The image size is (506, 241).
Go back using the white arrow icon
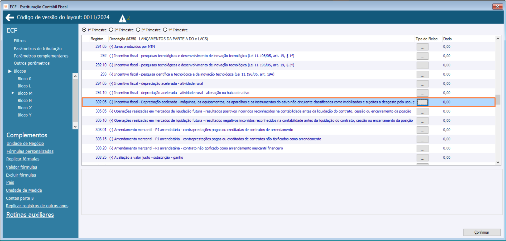(10, 18)
